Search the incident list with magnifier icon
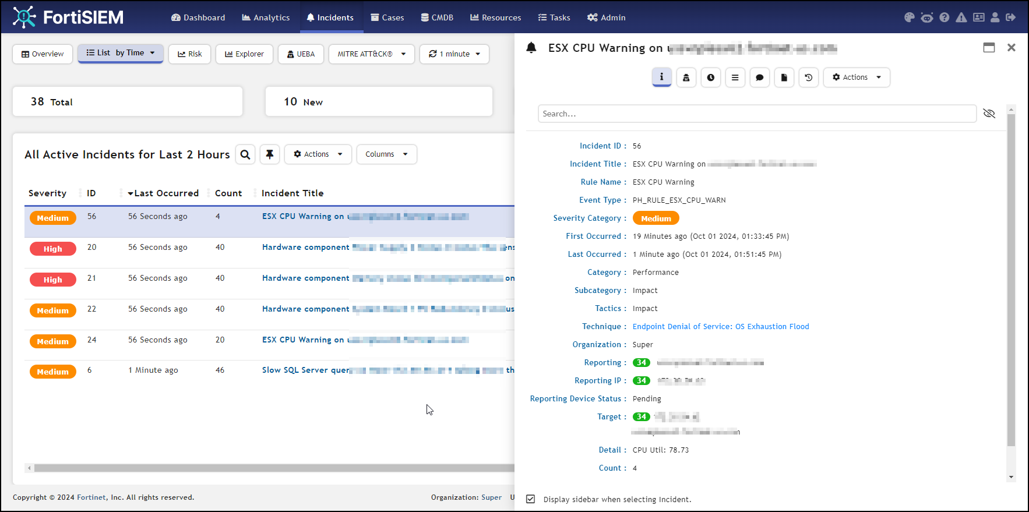Viewport: 1029px width, 512px height. (x=245, y=154)
